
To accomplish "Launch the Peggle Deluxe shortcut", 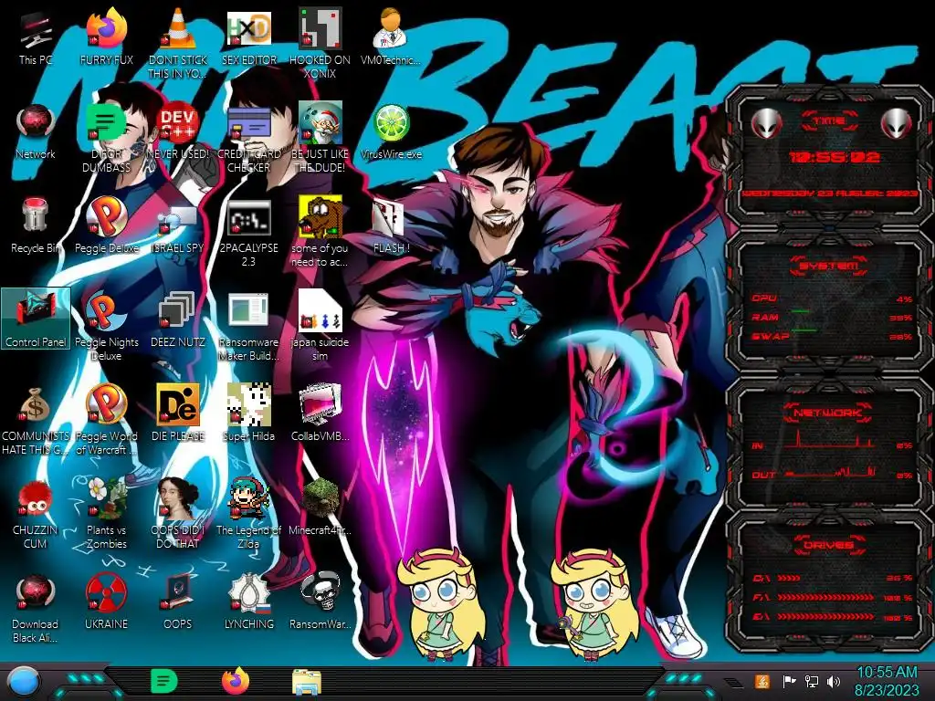I will [106, 226].
